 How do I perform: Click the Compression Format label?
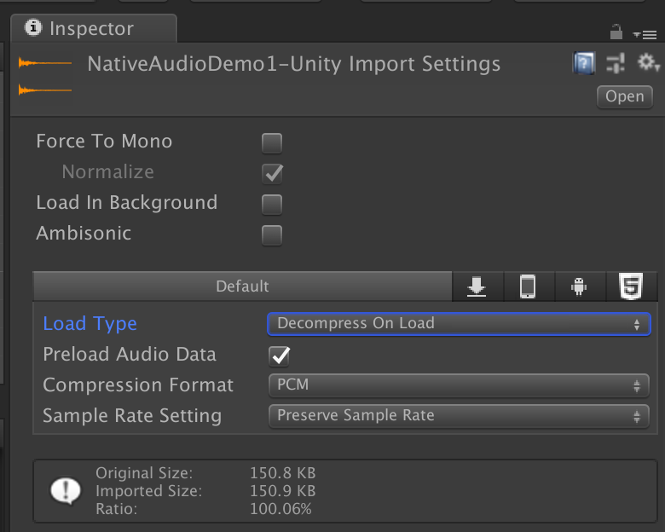point(138,385)
